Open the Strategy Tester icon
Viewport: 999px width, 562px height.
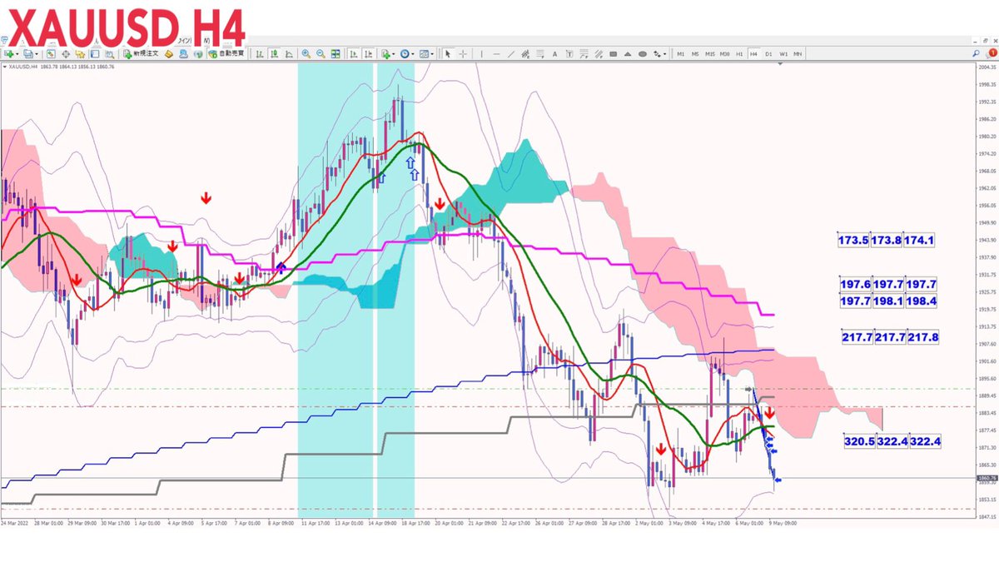(x=110, y=54)
